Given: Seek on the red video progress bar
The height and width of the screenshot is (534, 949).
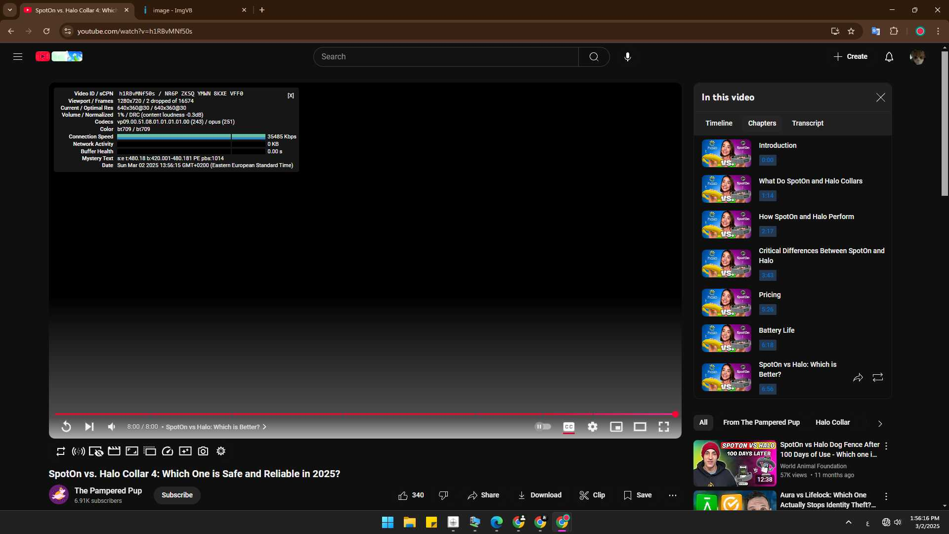Looking at the screenshot, I should point(365,414).
